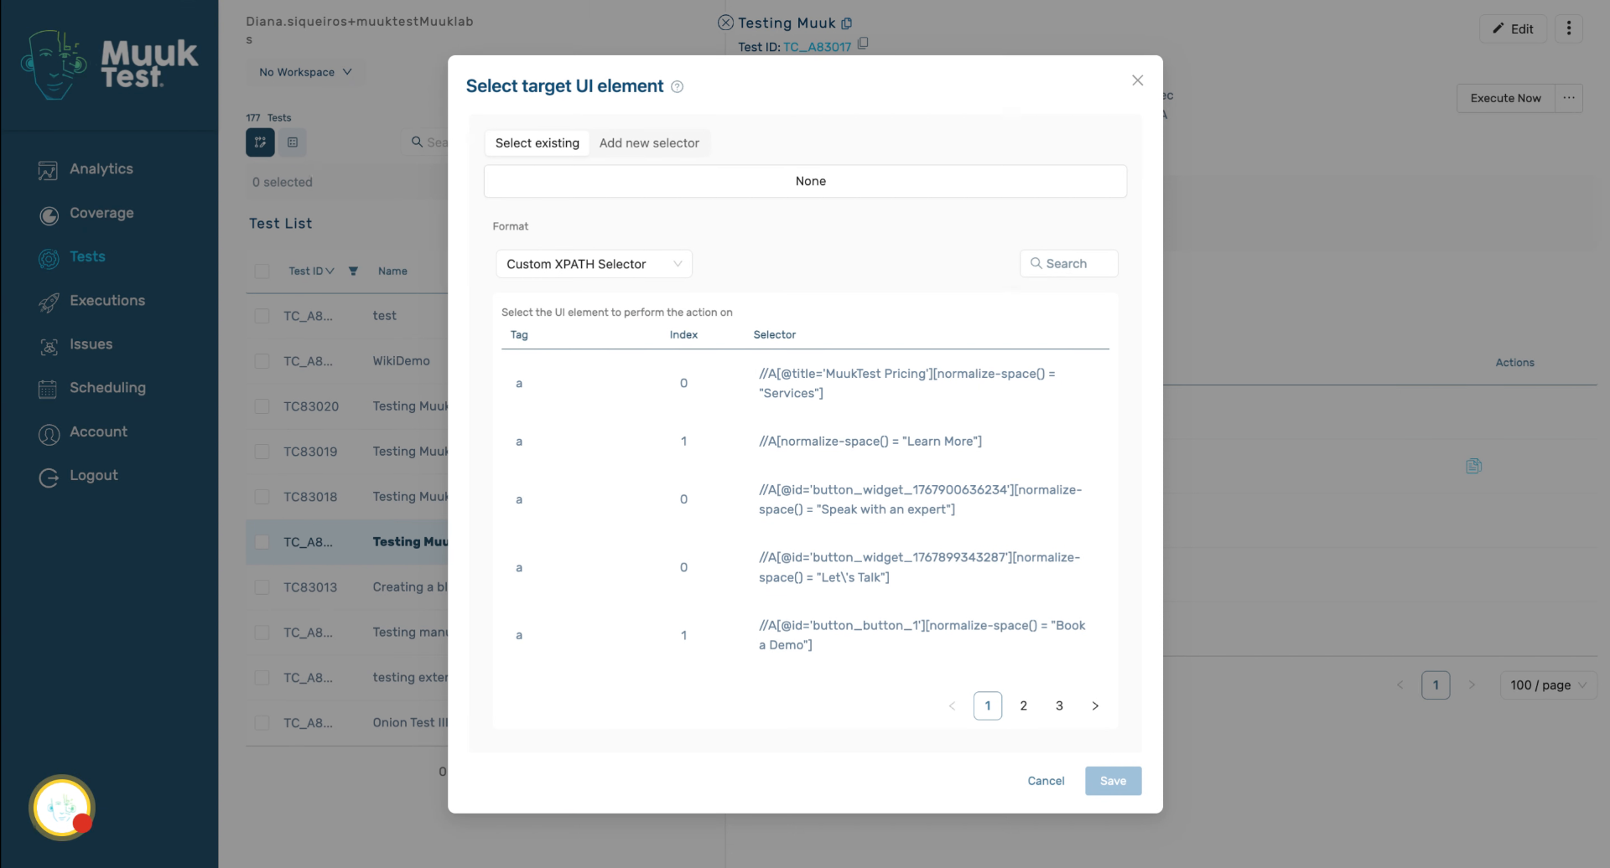Open the None selector dropdown

coord(805,181)
